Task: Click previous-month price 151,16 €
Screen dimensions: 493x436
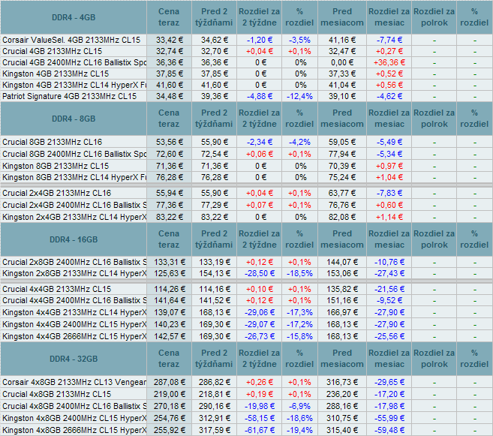Action: (x=342, y=300)
